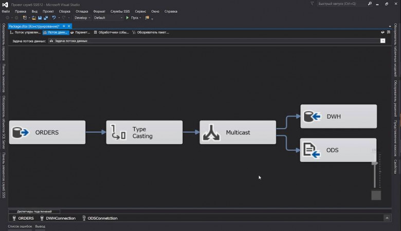Close the Package.dtsx tab
401x231 pixels.
point(69,26)
